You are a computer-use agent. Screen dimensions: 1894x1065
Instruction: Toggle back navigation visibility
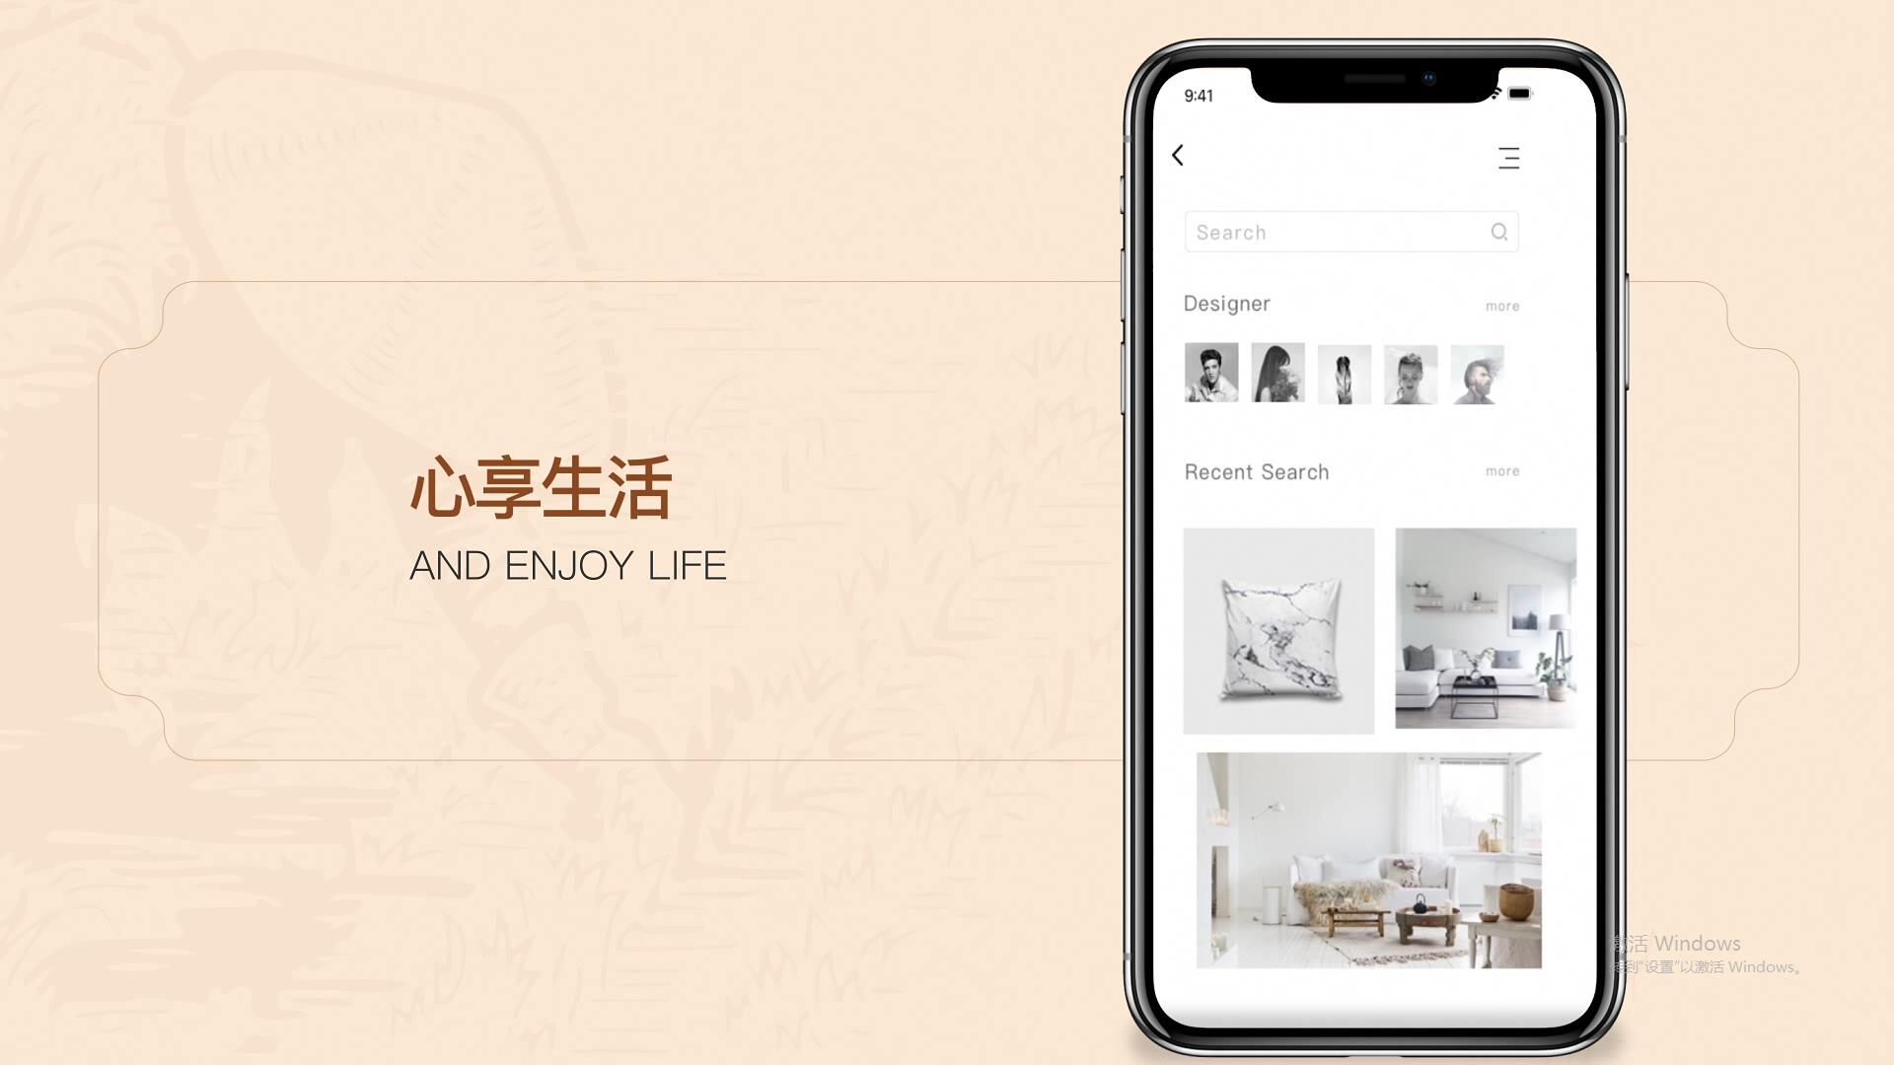(1177, 155)
